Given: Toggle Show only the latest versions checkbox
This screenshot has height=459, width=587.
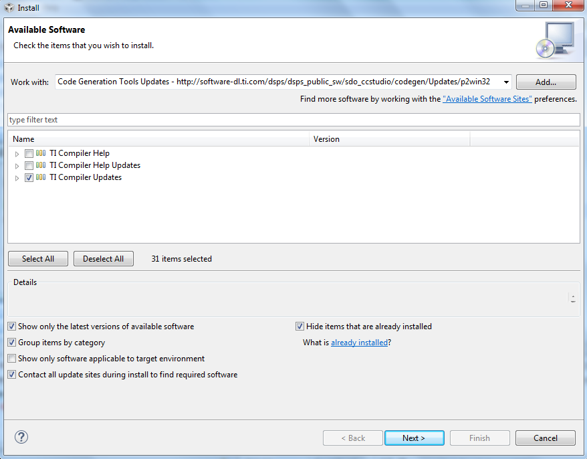Looking at the screenshot, I should tap(12, 327).
